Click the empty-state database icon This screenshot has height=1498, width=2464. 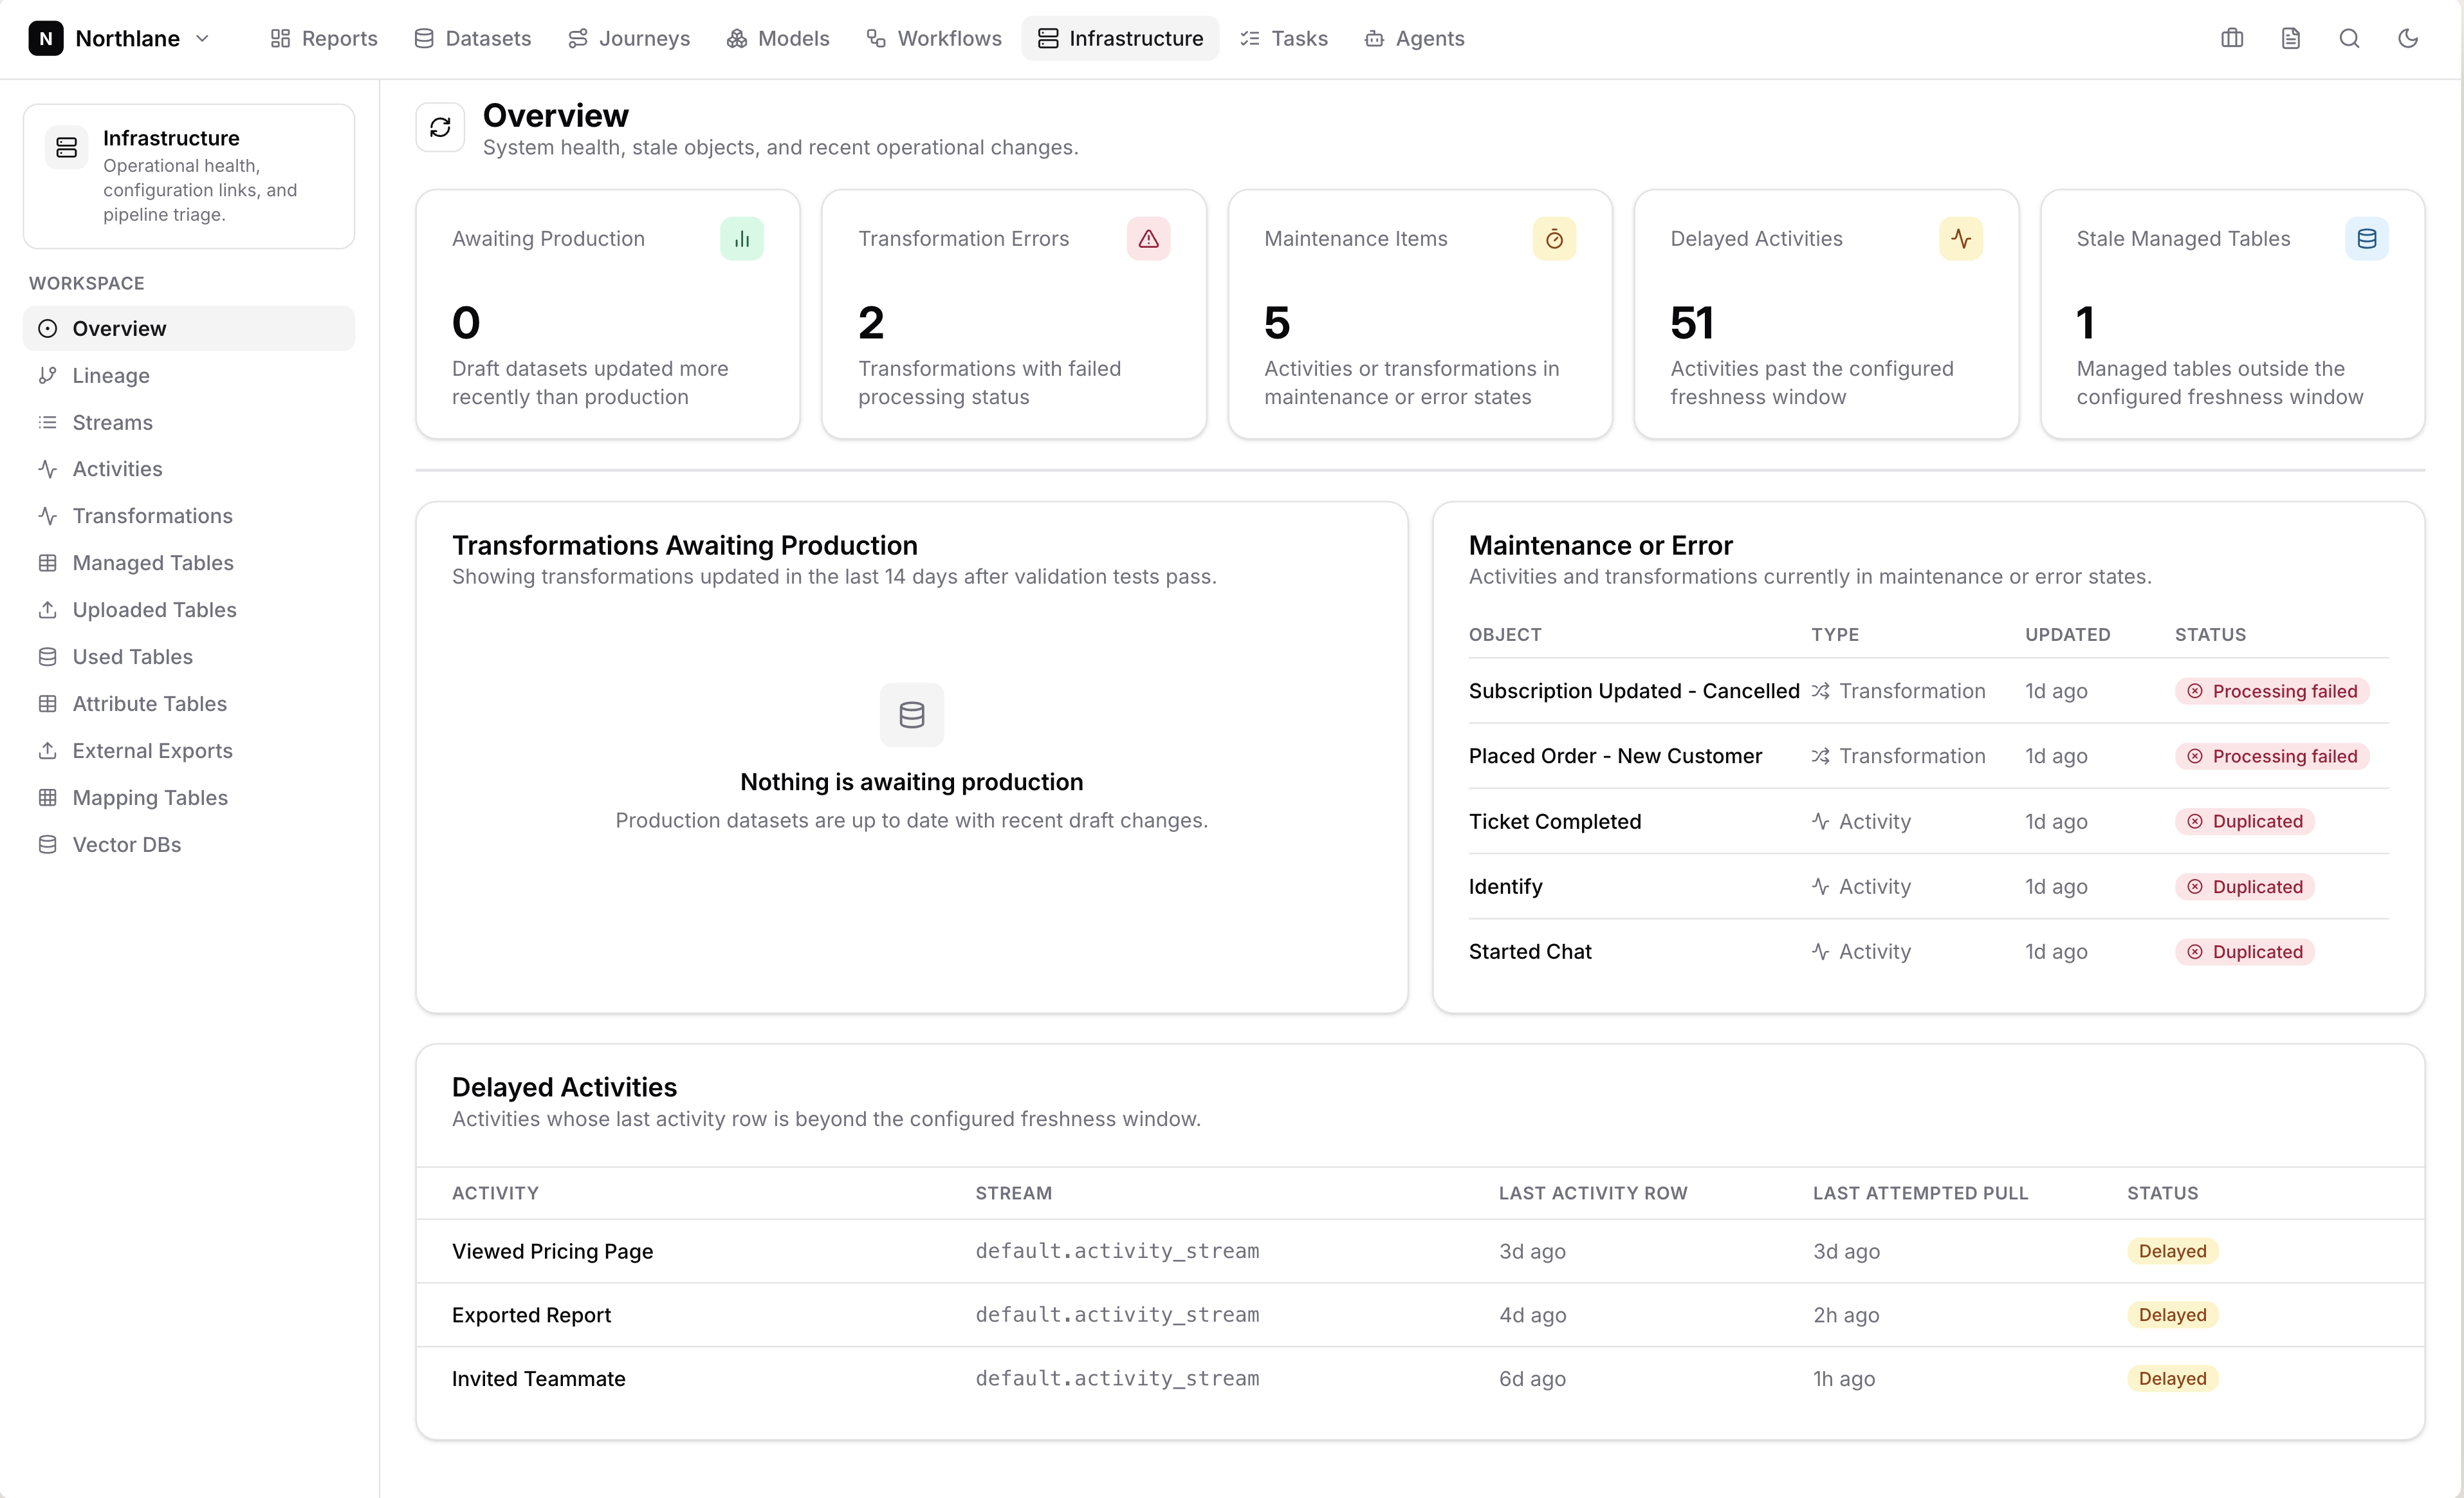pyautogui.click(x=911, y=715)
